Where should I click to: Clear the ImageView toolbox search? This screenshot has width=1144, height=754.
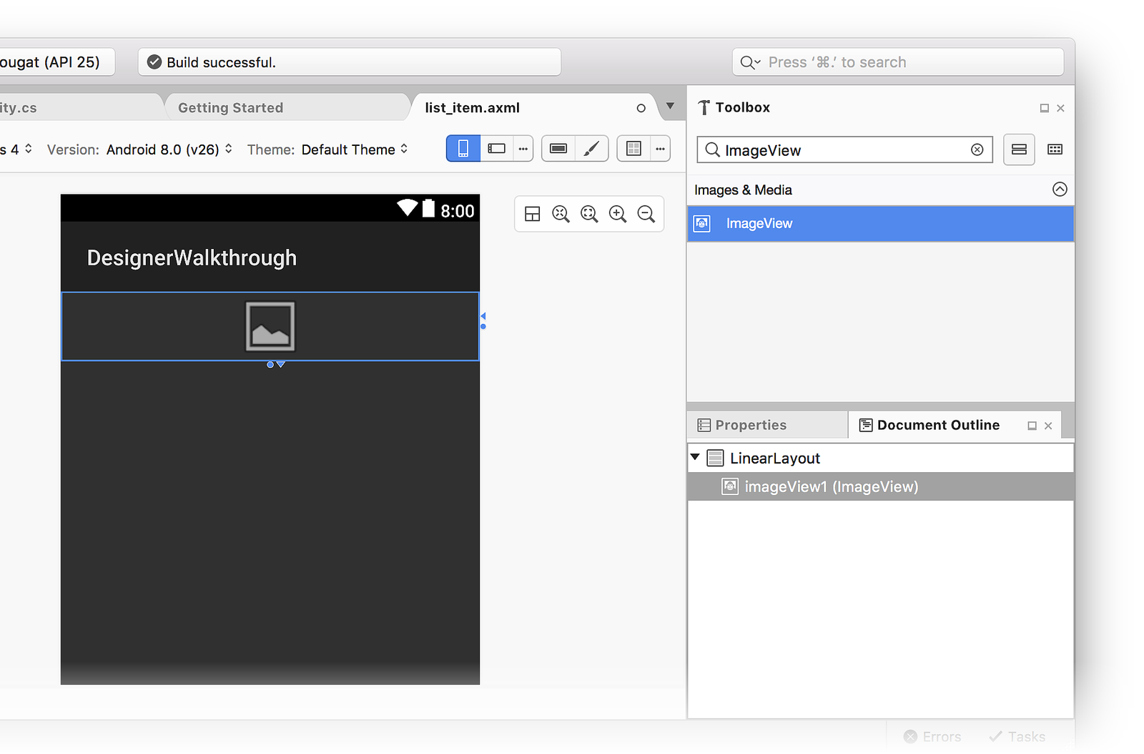tap(977, 150)
